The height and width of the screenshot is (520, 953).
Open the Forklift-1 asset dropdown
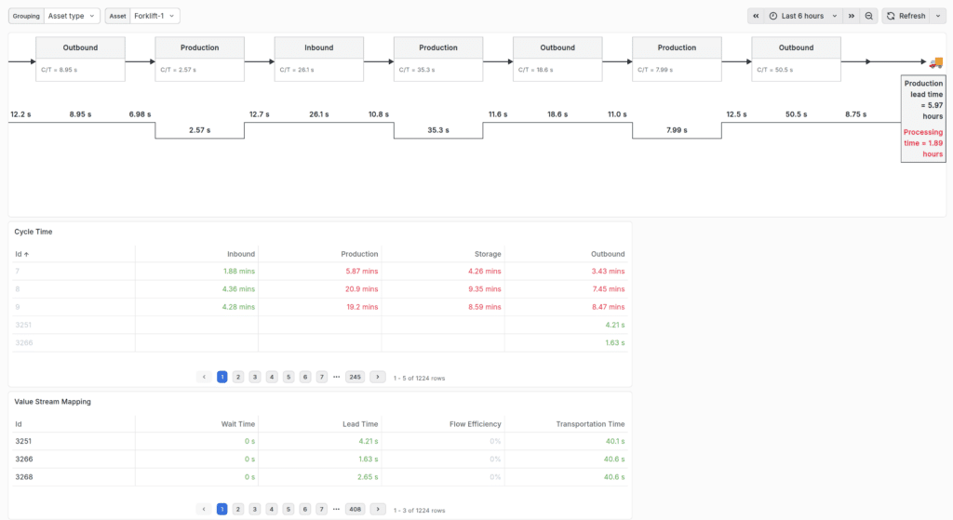click(x=154, y=16)
